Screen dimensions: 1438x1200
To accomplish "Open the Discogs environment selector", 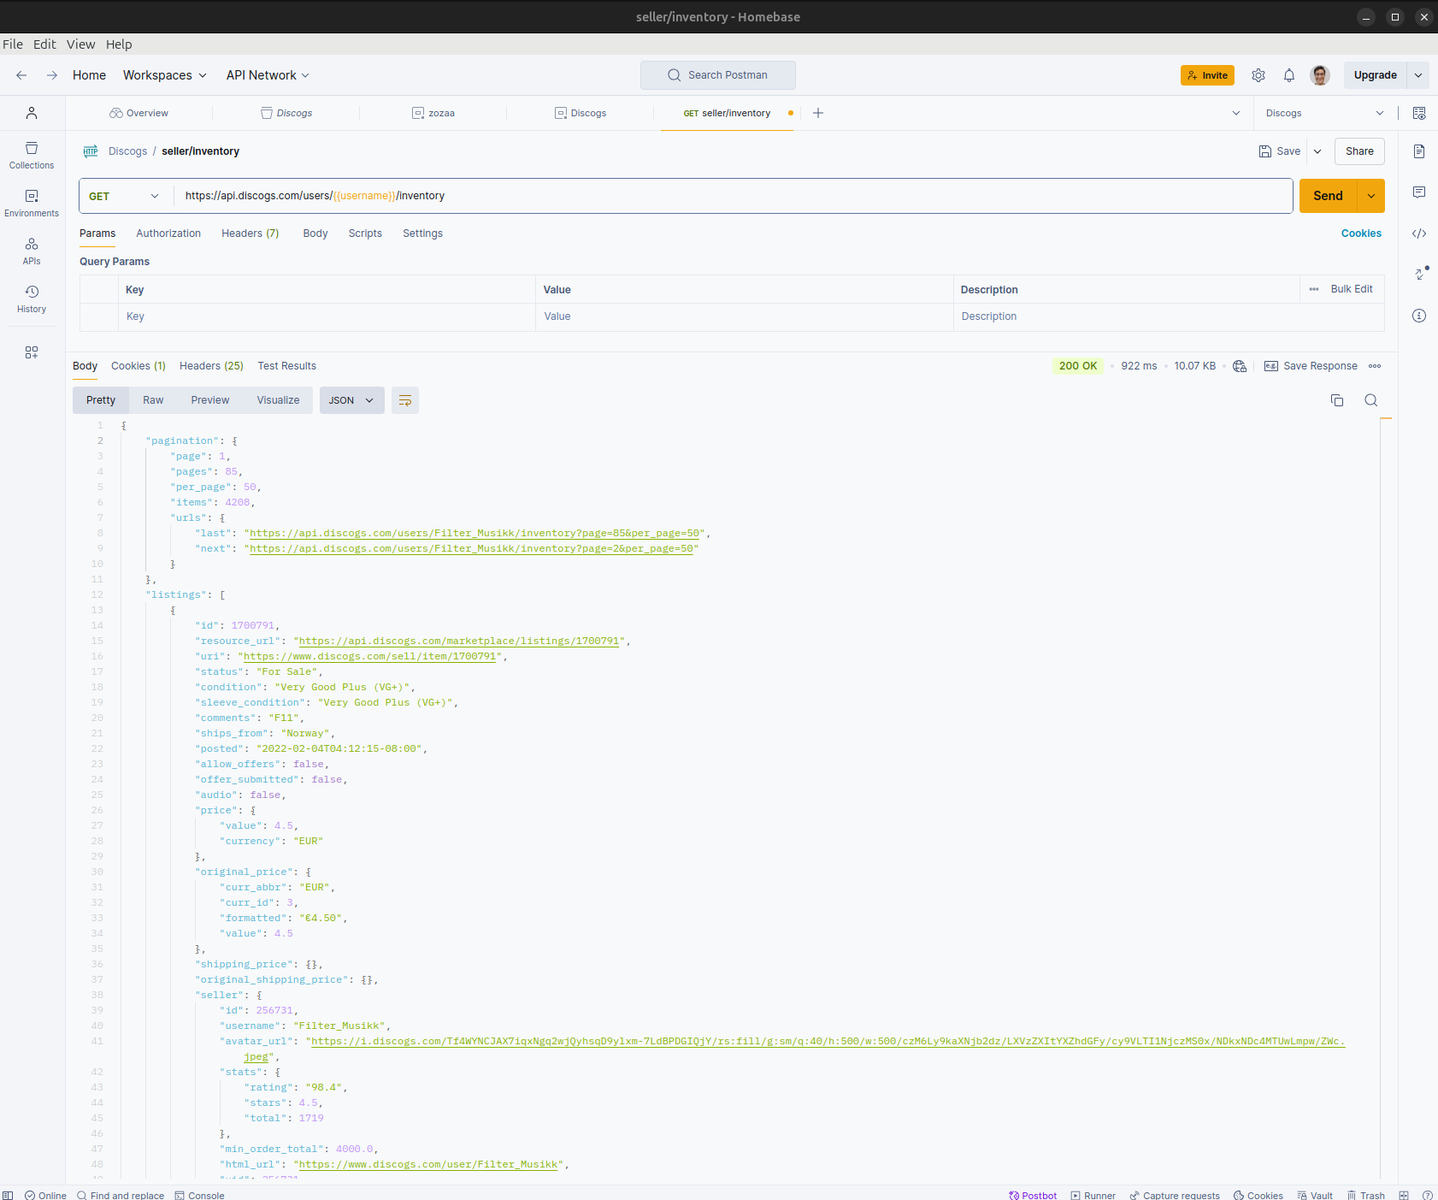I will pyautogui.click(x=1324, y=113).
